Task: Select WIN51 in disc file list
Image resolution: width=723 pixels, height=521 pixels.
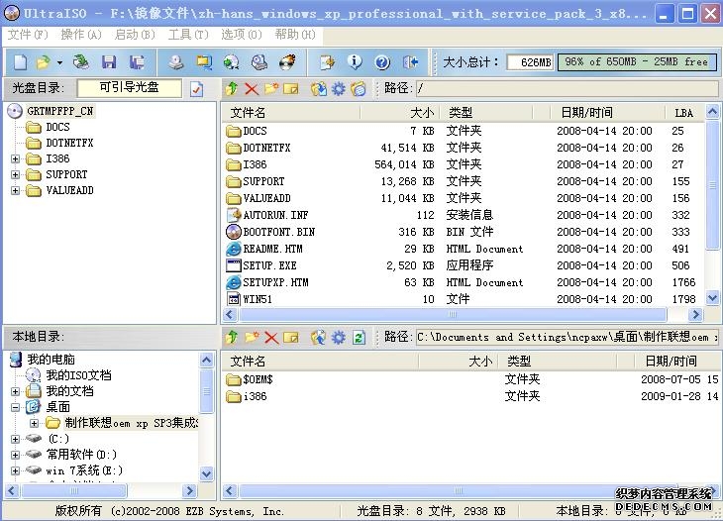Action: (x=258, y=299)
